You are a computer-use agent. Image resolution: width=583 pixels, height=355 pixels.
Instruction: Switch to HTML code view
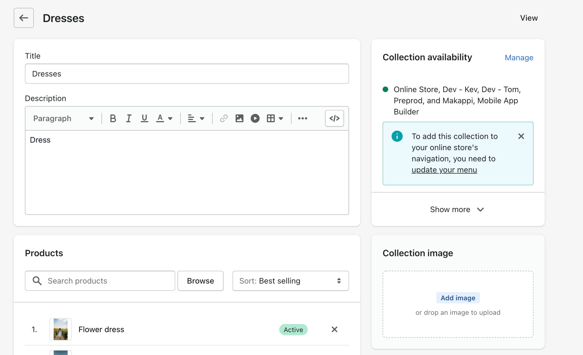point(335,118)
